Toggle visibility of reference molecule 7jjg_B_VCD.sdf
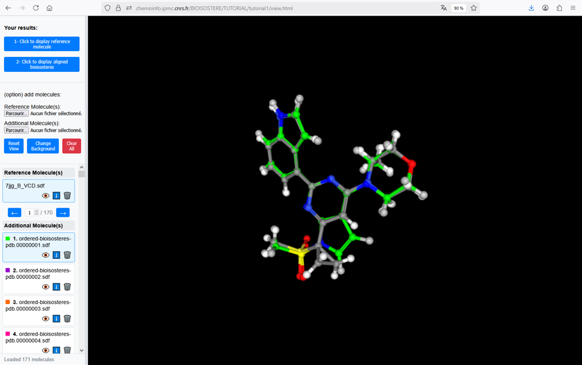This screenshot has height=365, width=582. coord(45,196)
